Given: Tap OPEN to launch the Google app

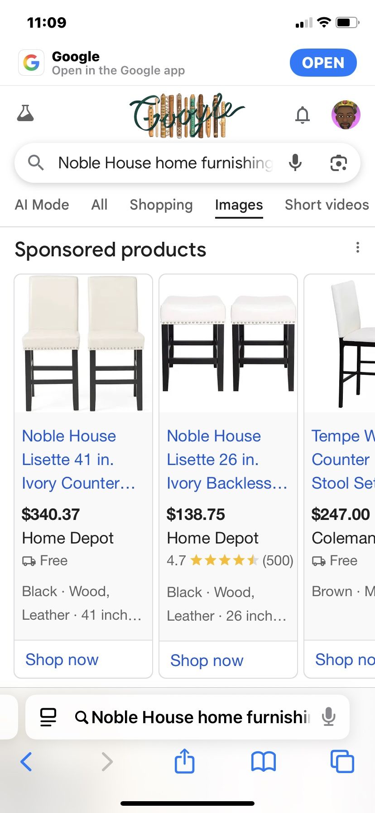Looking at the screenshot, I should (323, 63).
